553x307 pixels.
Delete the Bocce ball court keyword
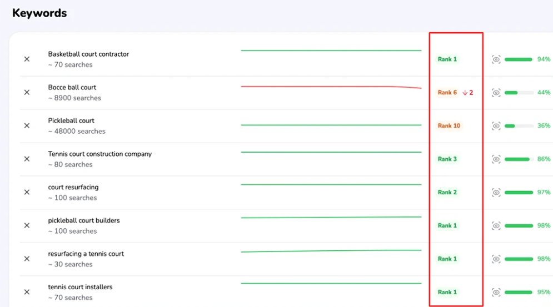click(27, 93)
